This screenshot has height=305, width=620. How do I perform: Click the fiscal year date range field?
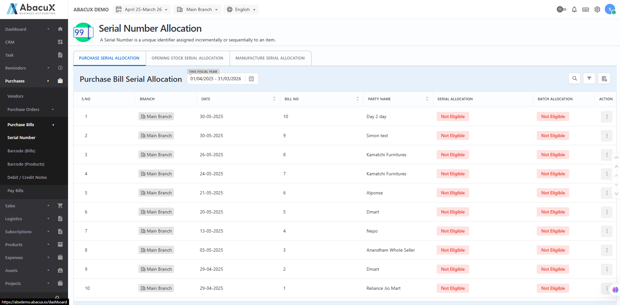(215, 79)
